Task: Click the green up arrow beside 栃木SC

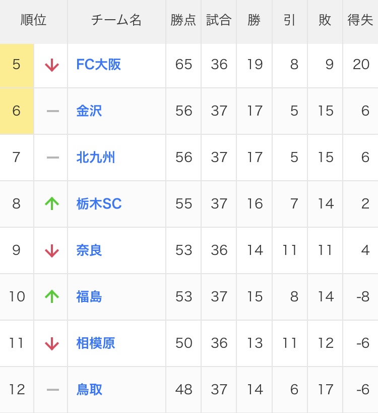Action: pyautogui.click(x=52, y=204)
